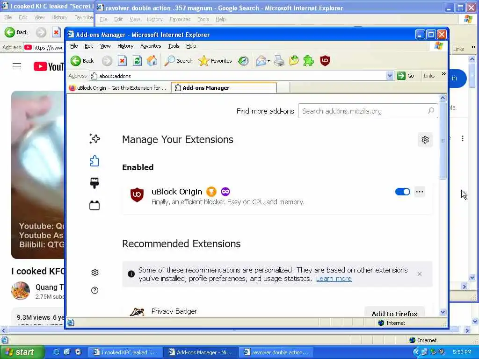Open Favorites star toolbar button
Screen dimensions: 479x359
point(215,61)
